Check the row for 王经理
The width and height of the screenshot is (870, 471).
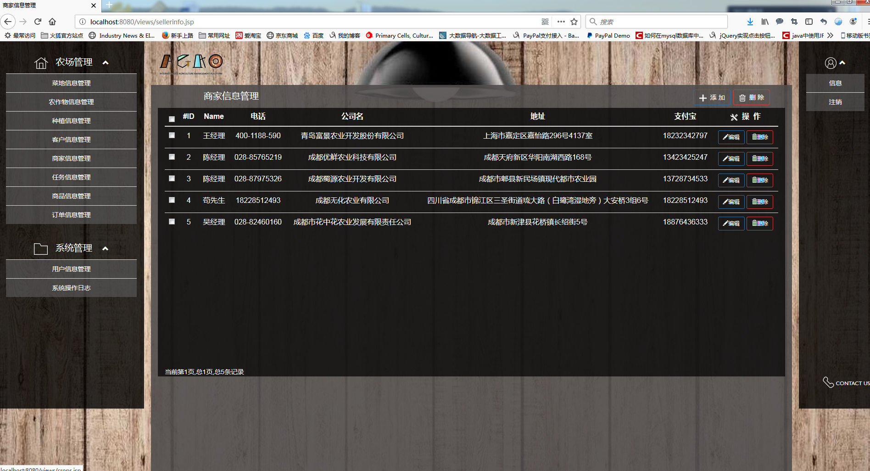point(172,135)
